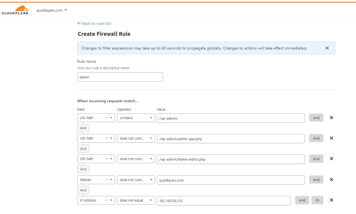Click the Cloudflare logo
Screen dimensions: 356x214
15,10
